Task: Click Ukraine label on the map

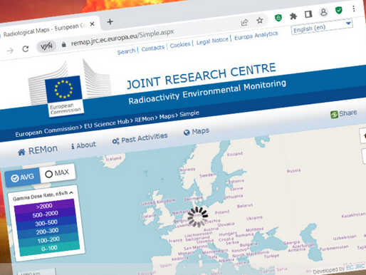Action: 254,218
